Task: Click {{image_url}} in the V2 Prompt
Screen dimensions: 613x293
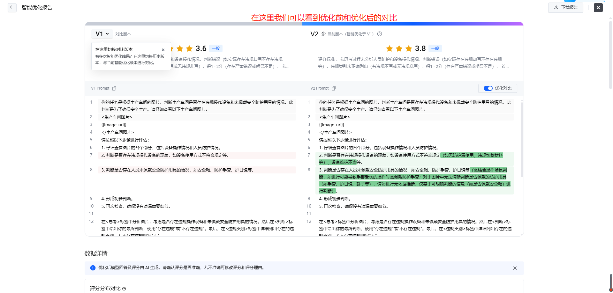Action: pos(332,125)
